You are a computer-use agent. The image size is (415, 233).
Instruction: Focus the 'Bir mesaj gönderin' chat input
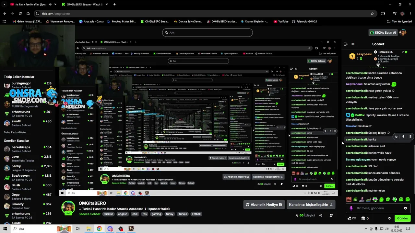tap(378, 208)
